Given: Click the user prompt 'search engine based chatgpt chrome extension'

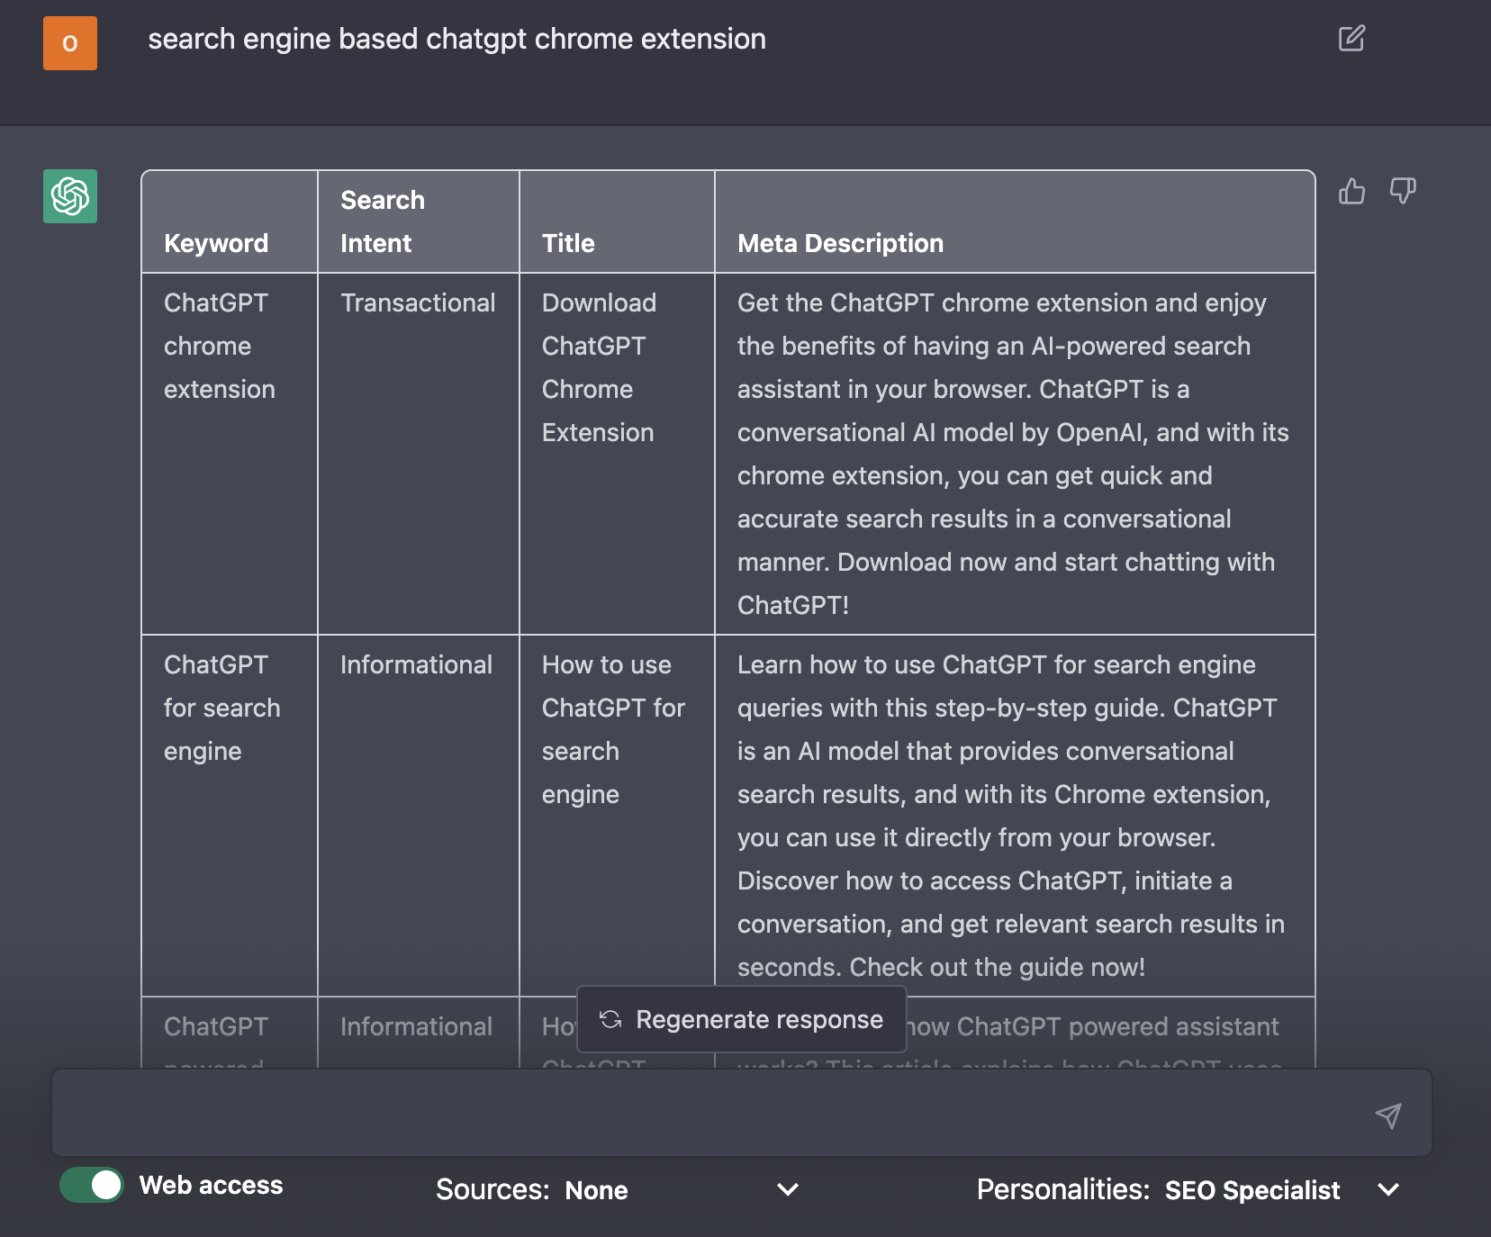Looking at the screenshot, I should point(456,39).
